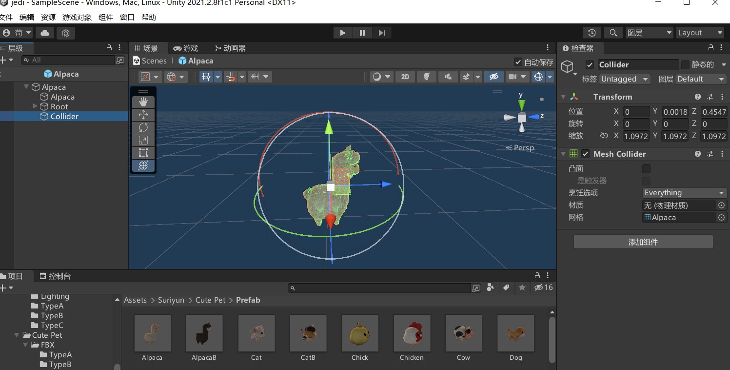
Task: Mute scene audio in Scene view toolbar
Action: (448, 76)
